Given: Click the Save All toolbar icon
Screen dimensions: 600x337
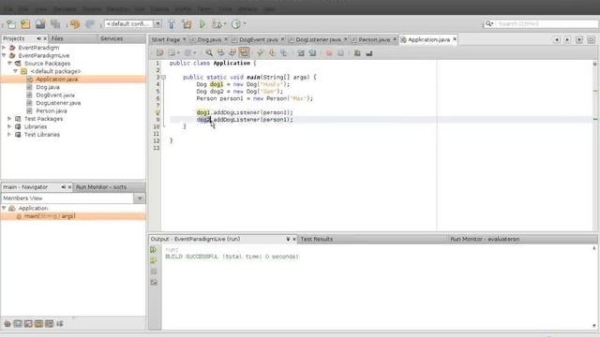Looking at the screenshot, I should 55,24.
